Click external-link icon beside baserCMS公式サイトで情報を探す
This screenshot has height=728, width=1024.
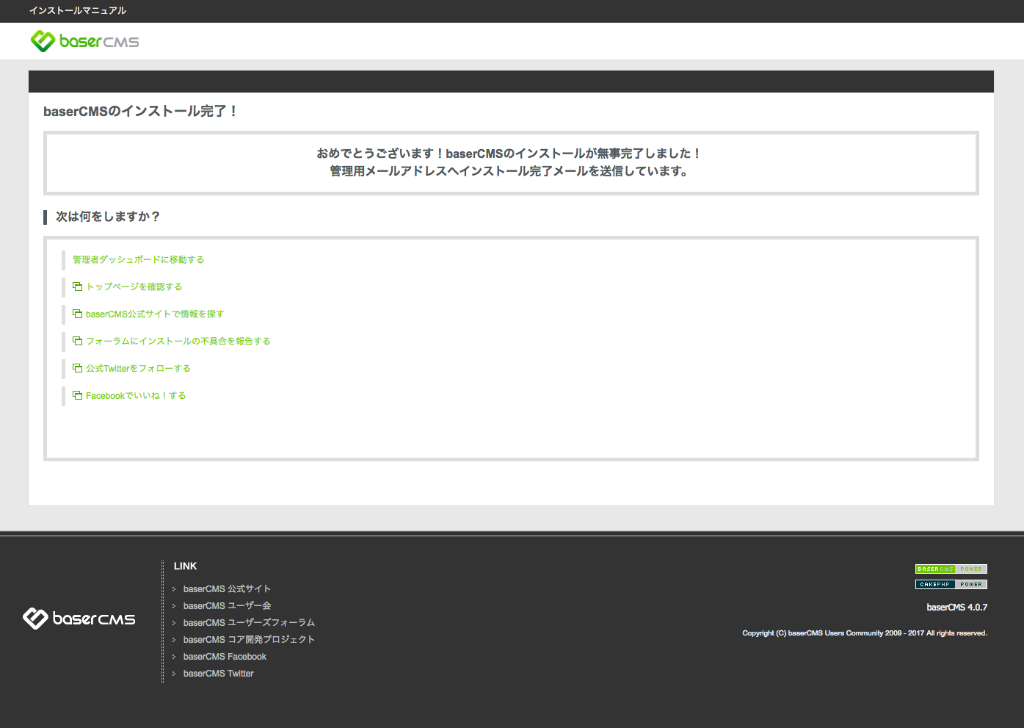coord(77,314)
